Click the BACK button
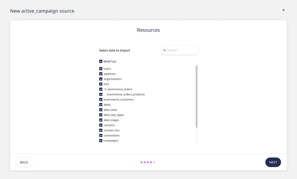Screen dimensions: 297x179 coord(24,162)
